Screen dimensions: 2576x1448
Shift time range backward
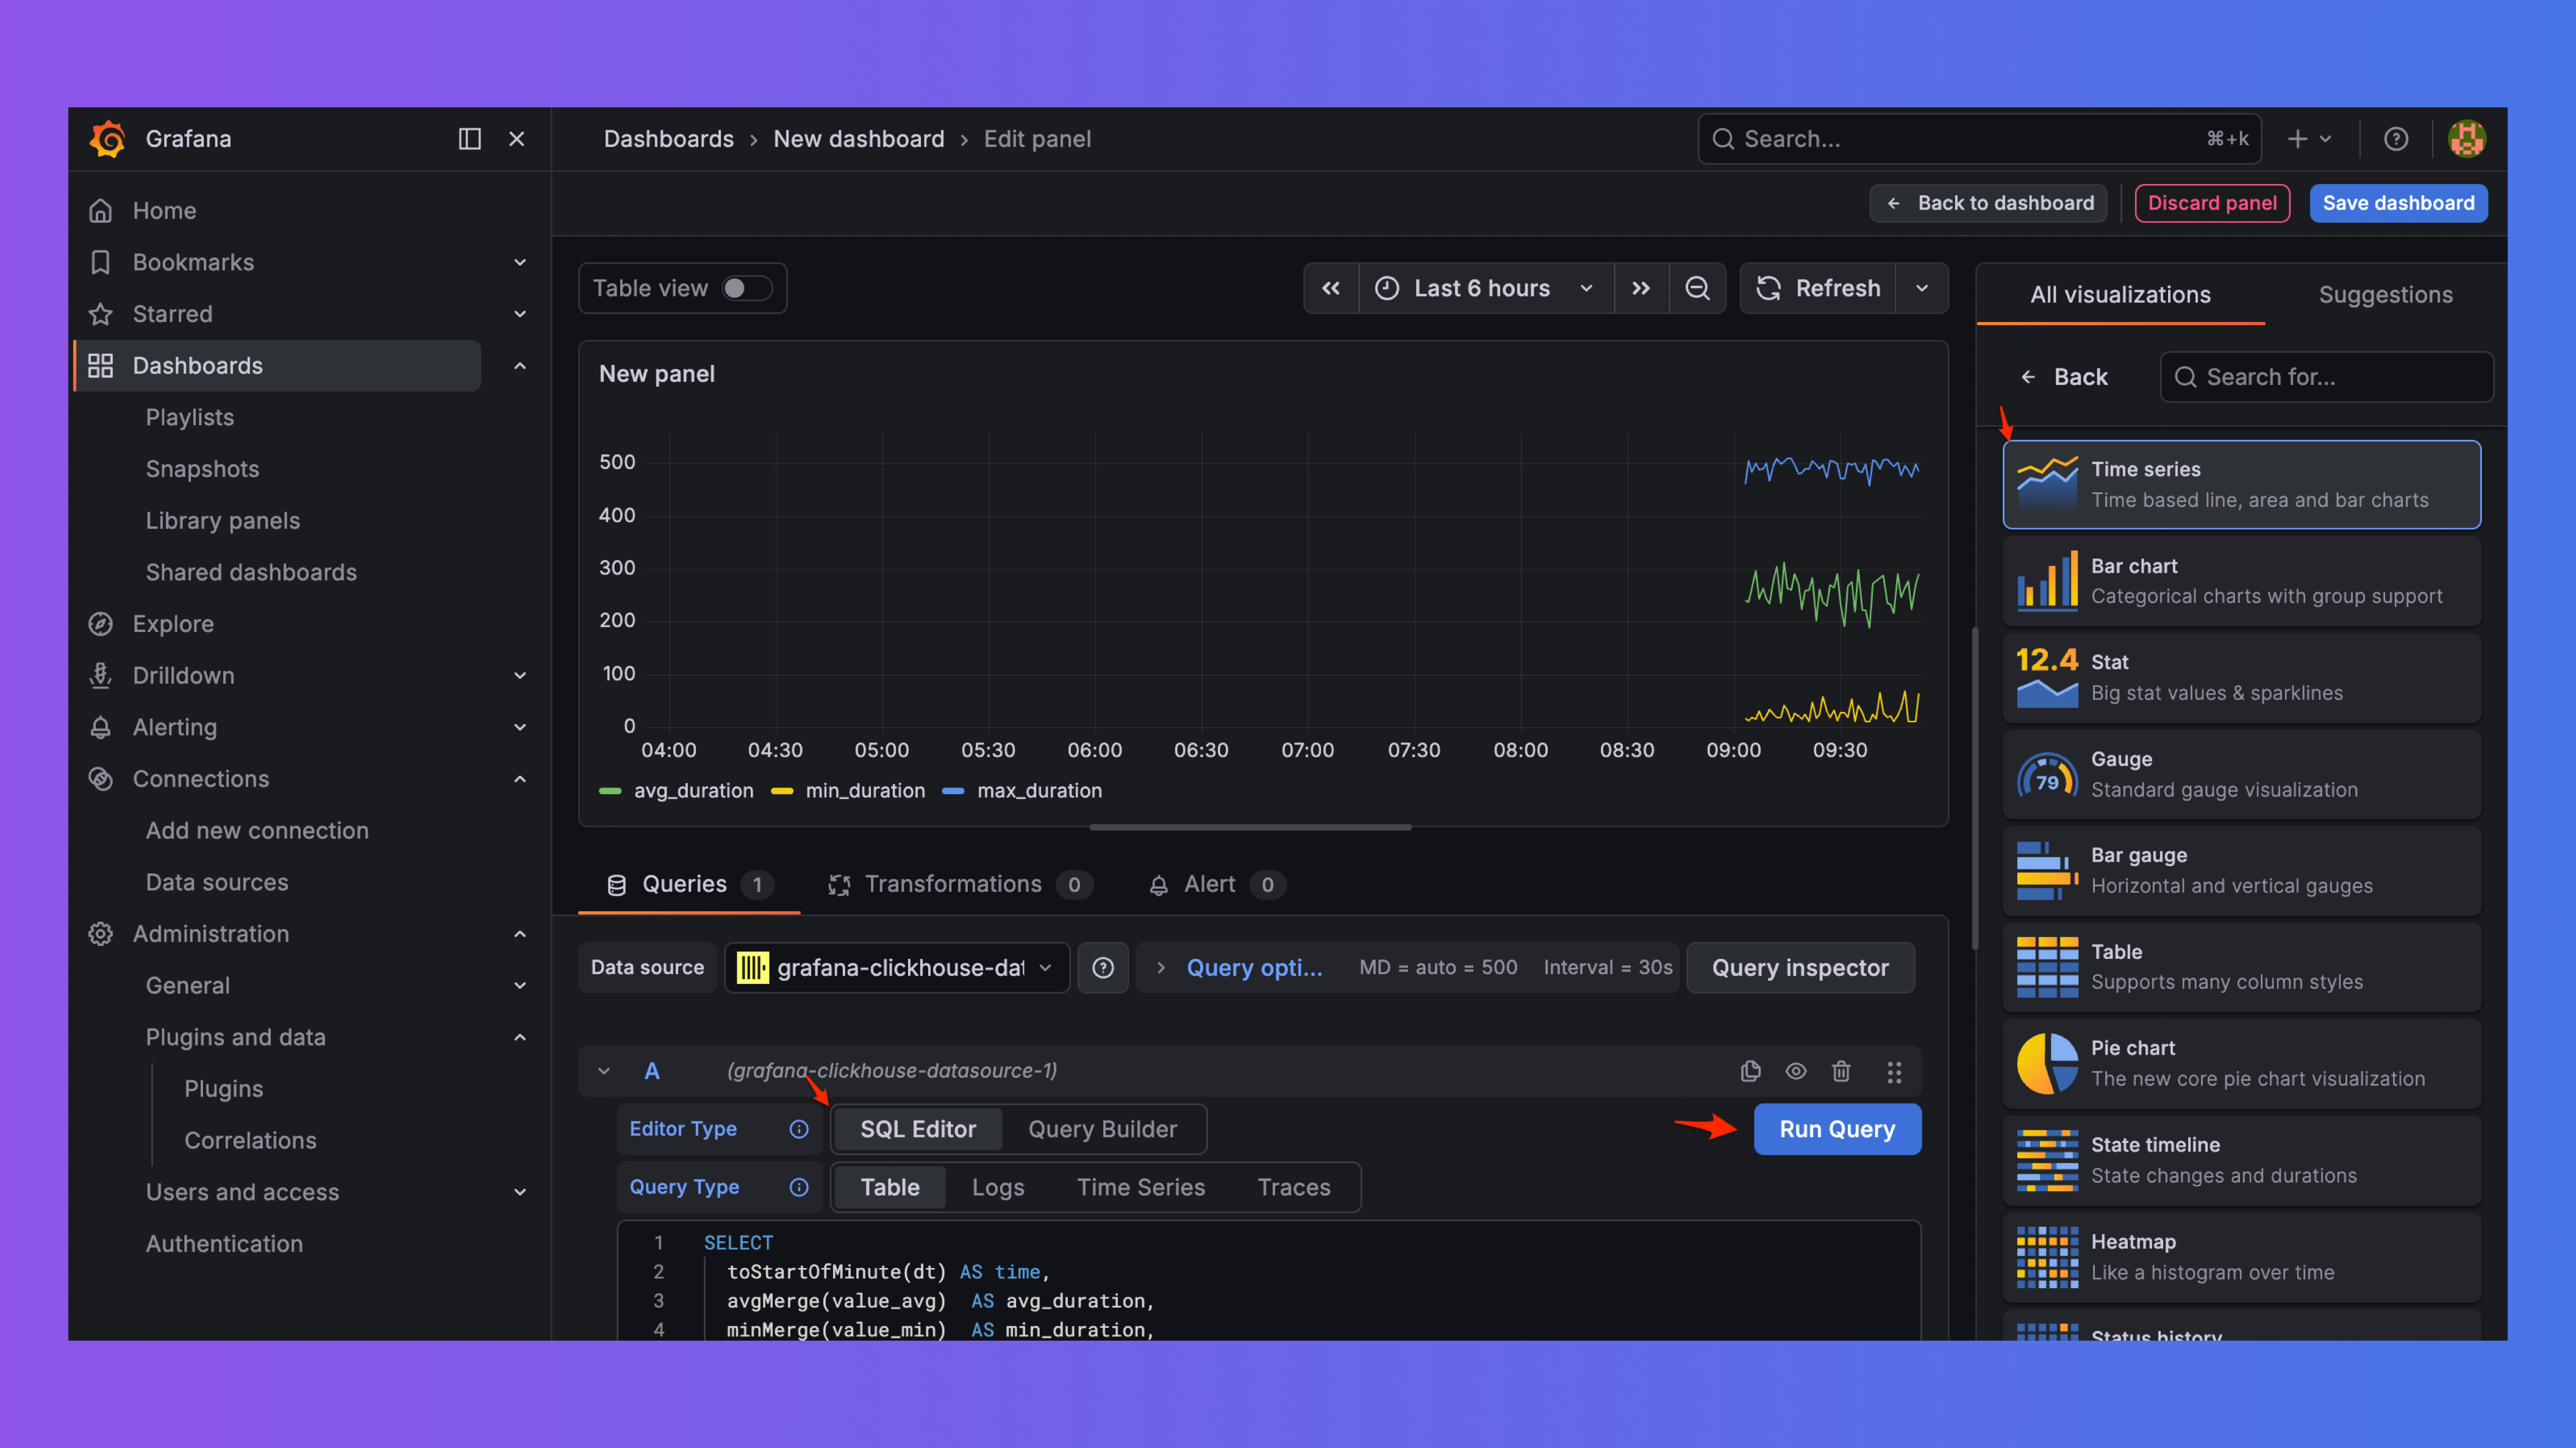click(1331, 288)
